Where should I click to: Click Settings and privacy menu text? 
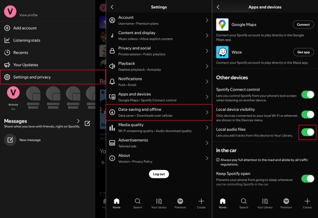click(x=32, y=77)
